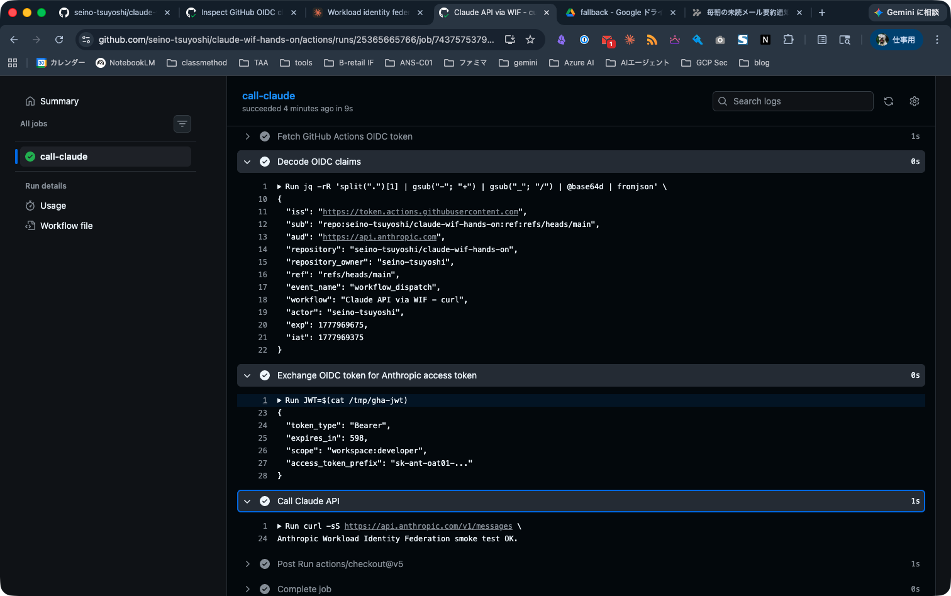The width and height of the screenshot is (951, 596).
Task: Open the RSS feed extension icon
Action: [x=652, y=40]
